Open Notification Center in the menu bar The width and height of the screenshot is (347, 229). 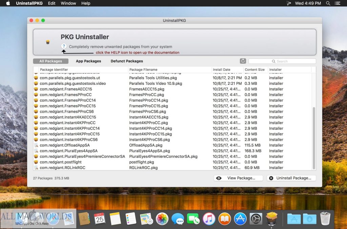coord(337,3)
